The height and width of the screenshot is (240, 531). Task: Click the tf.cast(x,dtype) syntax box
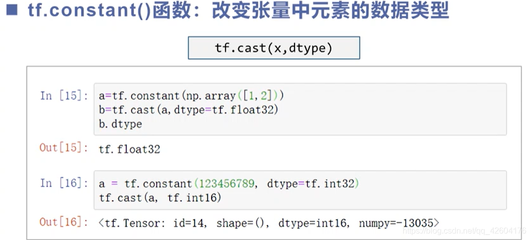coord(274,48)
